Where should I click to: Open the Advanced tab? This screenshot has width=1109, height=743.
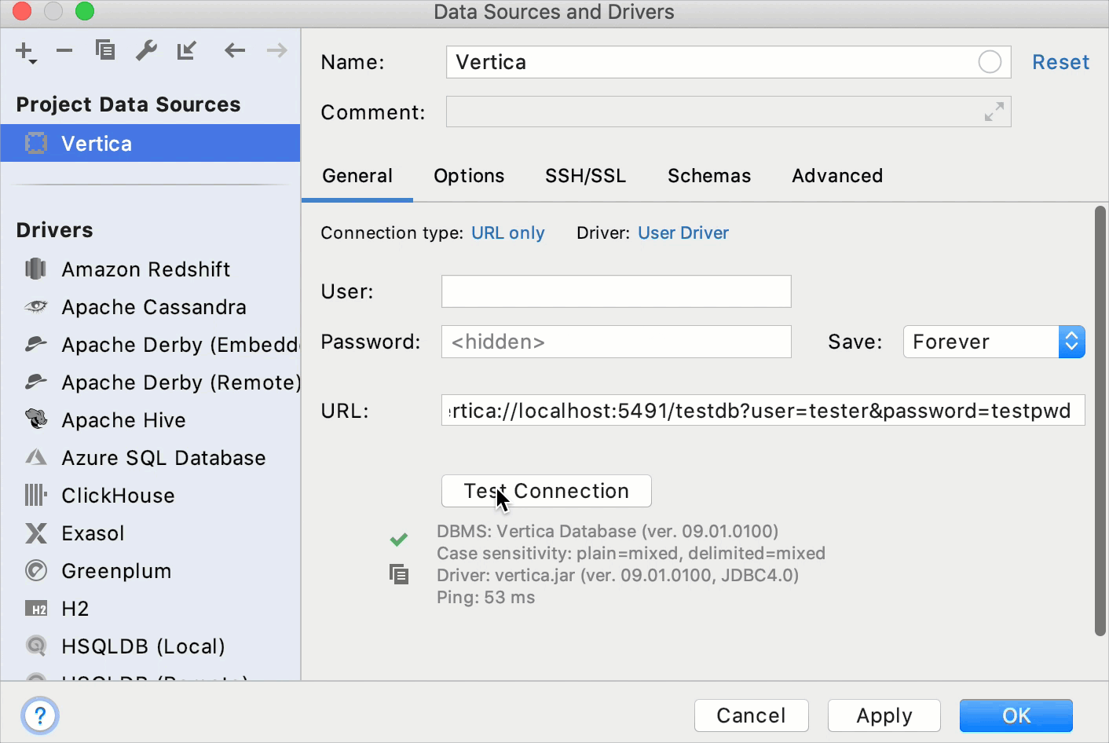pos(837,176)
